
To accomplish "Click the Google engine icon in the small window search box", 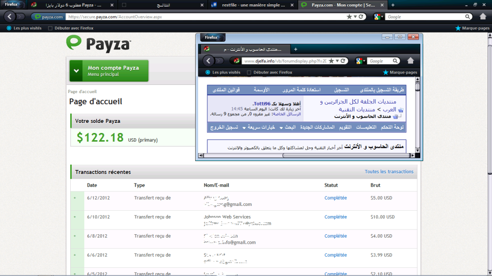I will point(360,61).
